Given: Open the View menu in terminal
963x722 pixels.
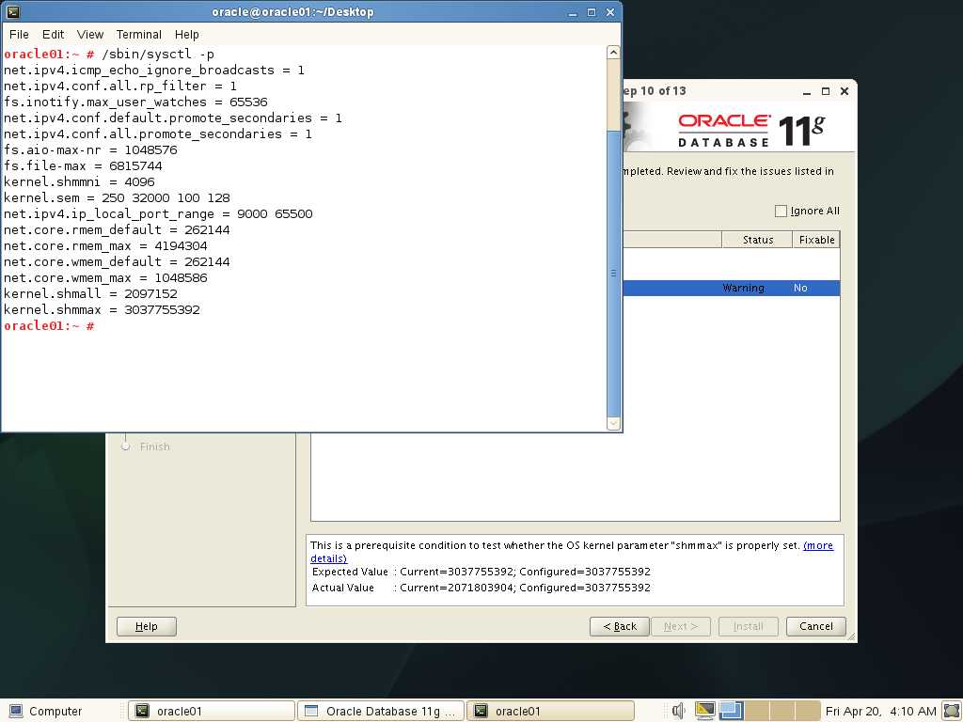Looking at the screenshot, I should 90,35.
